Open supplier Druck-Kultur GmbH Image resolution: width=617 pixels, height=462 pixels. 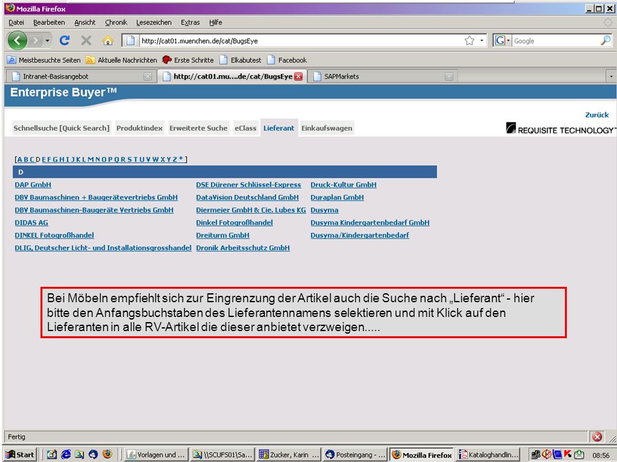tap(343, 185)
